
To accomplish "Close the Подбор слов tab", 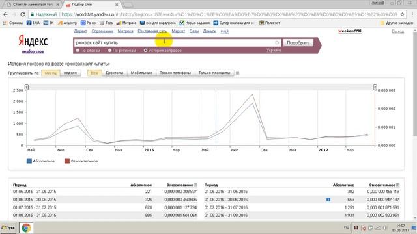I will tap(117, 5).
